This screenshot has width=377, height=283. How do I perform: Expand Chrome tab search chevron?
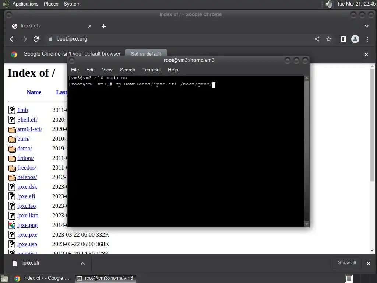[x=366, y=26]
